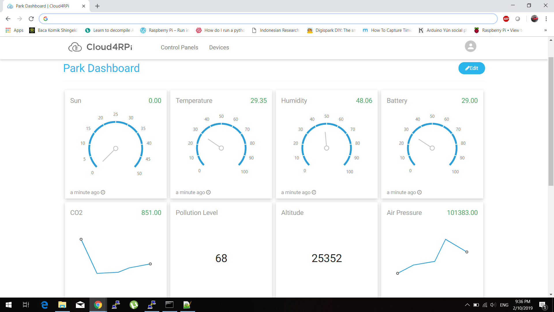Expand hidden bookmarks overflow chevron

545,30
